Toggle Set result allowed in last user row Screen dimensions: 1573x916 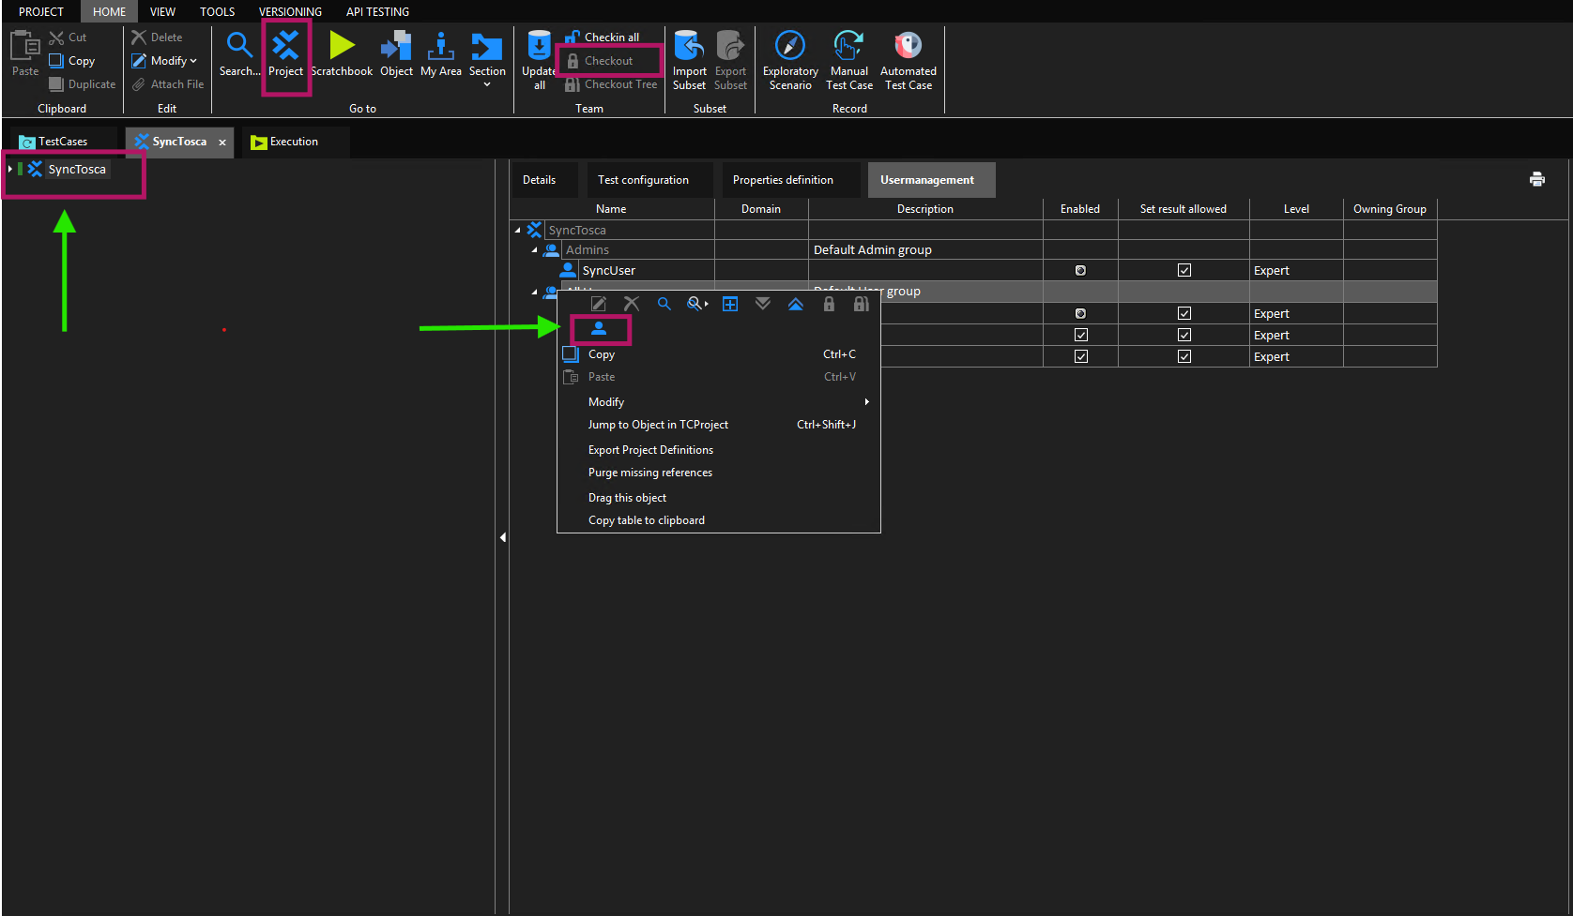coord(1184,356)
